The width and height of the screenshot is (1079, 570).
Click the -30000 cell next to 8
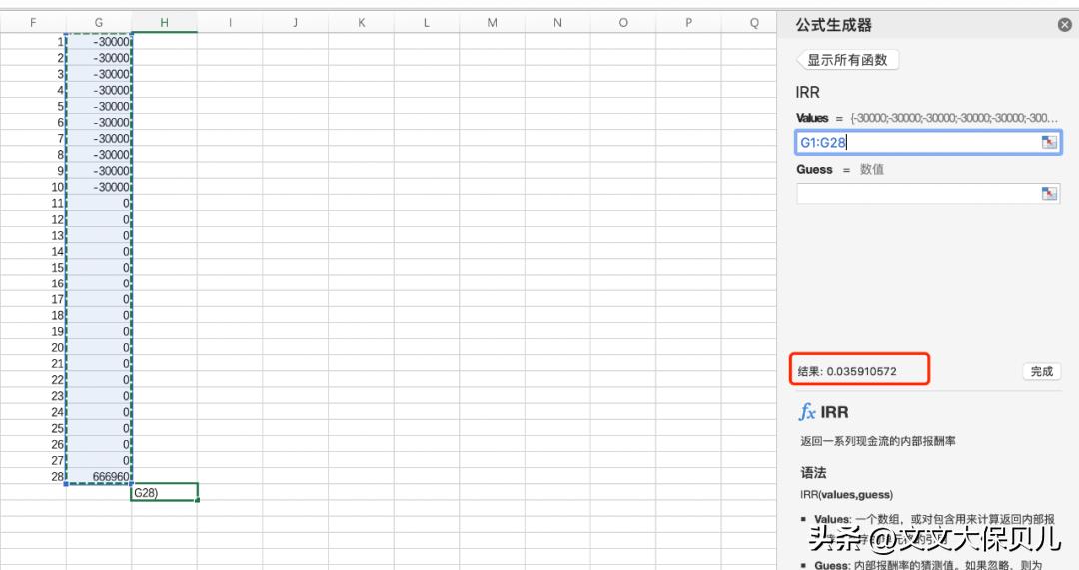pyautogui.click(x=98, y=154)
